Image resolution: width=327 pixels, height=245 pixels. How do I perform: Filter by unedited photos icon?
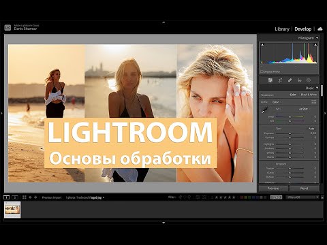pyautogui.click(x=204, y=197)
